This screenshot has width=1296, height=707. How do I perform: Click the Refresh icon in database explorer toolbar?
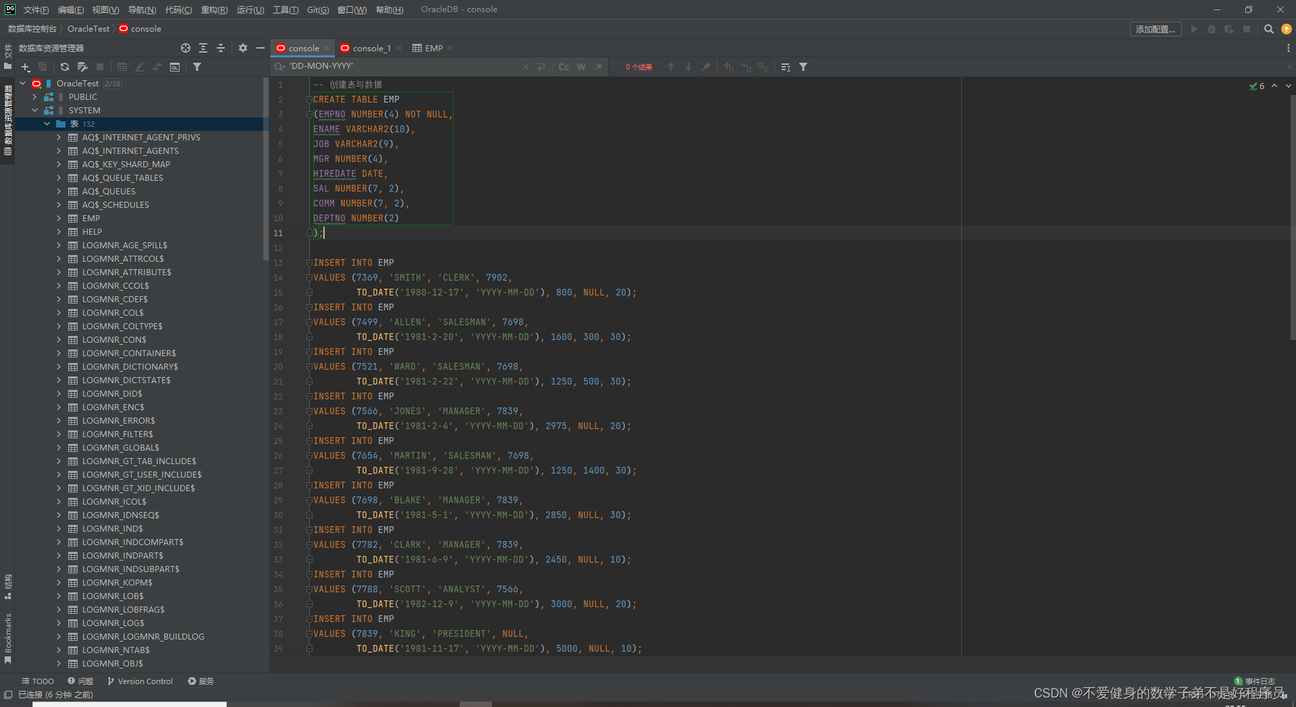pos(65,67)
